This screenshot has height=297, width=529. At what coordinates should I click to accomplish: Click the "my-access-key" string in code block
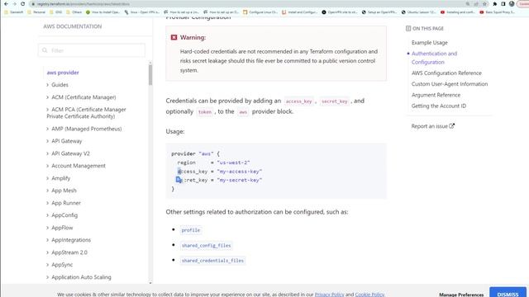pyautogui.click(x=239, y=172)
